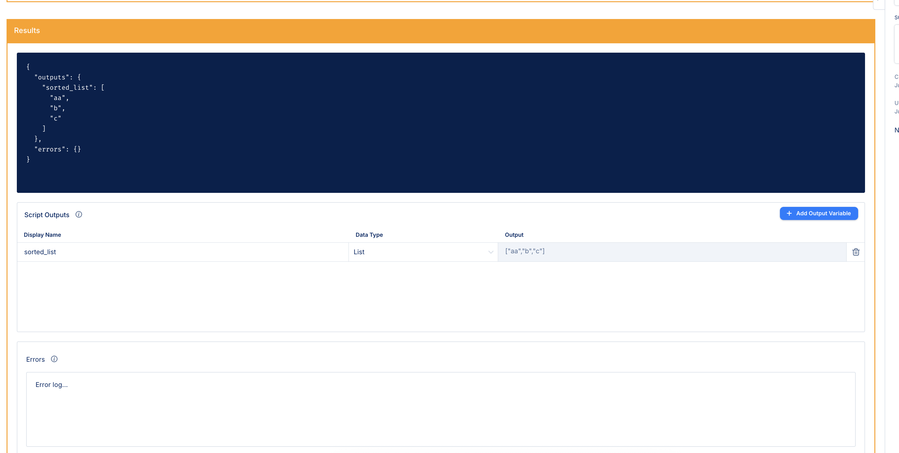Click the Output column header
The height and width of the screenshot is (453, 899).
click(514, 235)
